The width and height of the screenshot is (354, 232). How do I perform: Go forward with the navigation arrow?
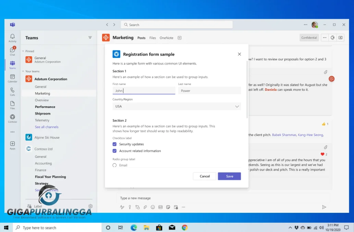[x=114, y=25]
